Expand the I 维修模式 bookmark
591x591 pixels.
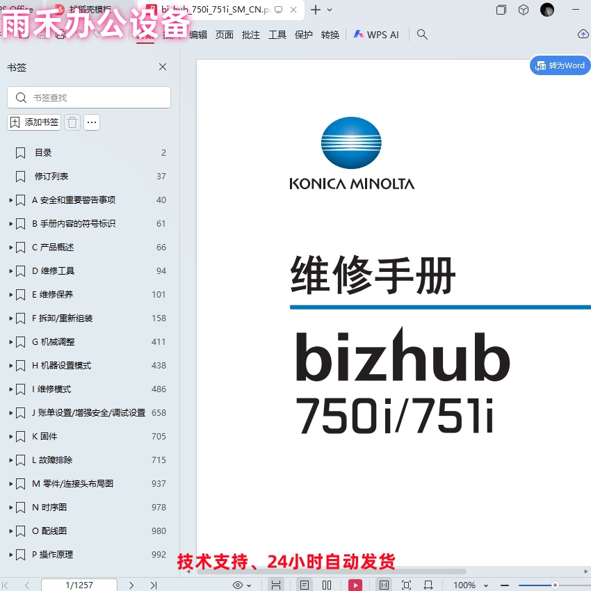(11, 389)
